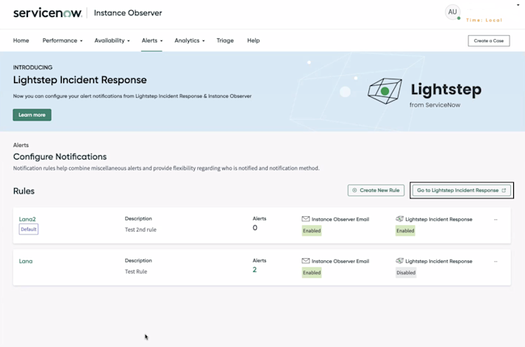
Task: Click 'Test Rule' description text
Action: tap(136, 271)
